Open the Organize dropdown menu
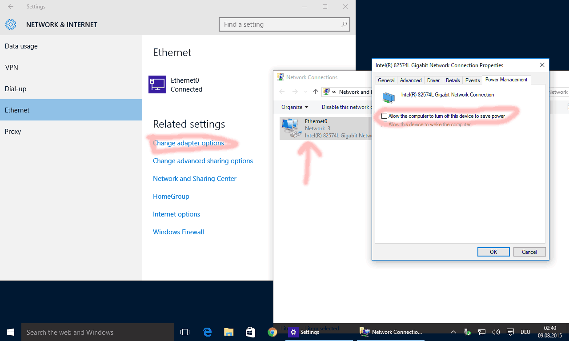 [x=295, y=107]
